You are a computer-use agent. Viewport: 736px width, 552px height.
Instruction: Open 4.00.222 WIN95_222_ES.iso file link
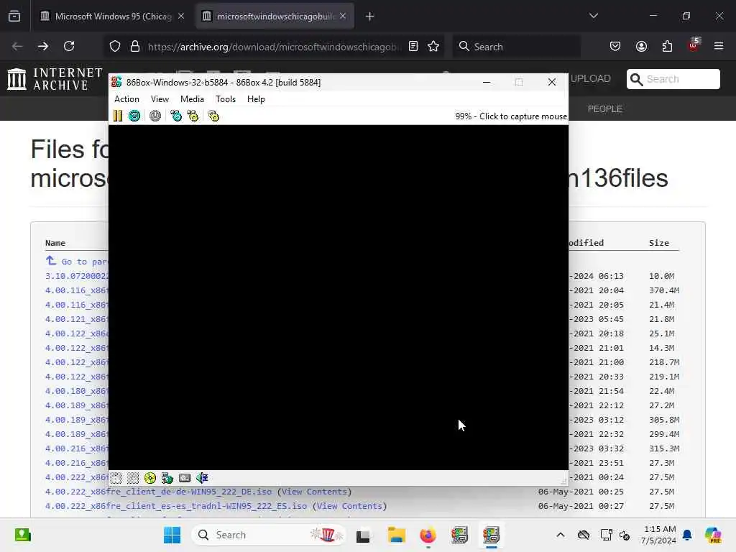click(176, 506)
